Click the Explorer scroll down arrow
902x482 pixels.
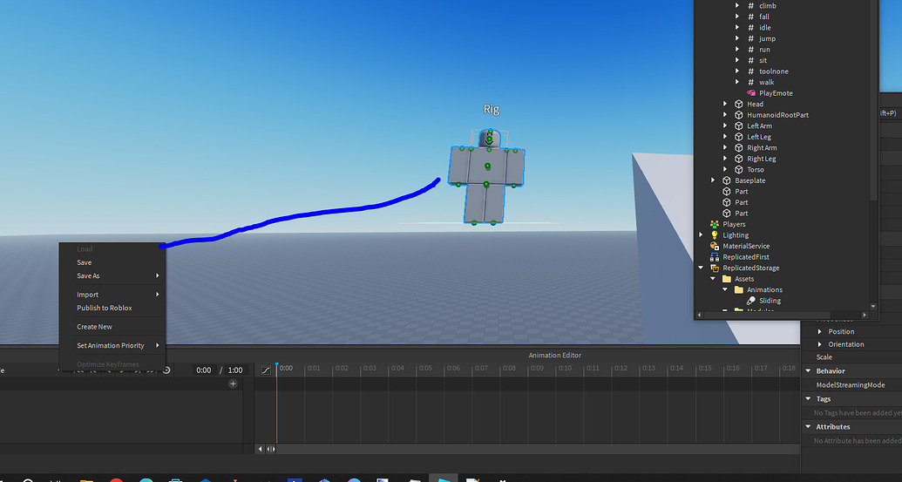[873, 307]
